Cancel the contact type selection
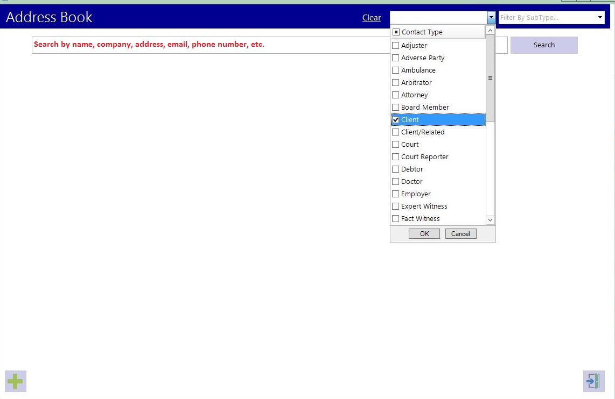 (x=461, y=234)
